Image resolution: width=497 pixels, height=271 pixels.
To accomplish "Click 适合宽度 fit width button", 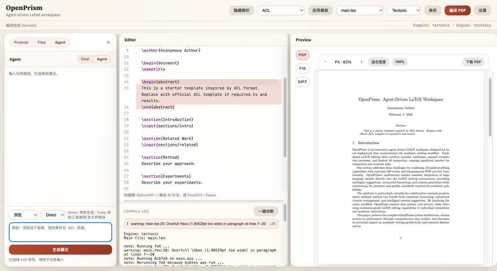I will click(379, 62).
